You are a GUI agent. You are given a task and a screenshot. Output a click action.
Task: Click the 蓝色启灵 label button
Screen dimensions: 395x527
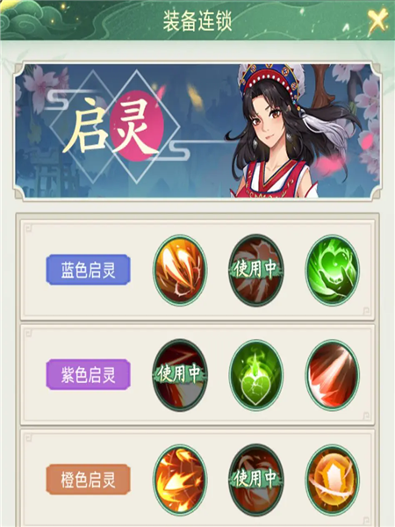pyautogui.click(x=88, y=270)
